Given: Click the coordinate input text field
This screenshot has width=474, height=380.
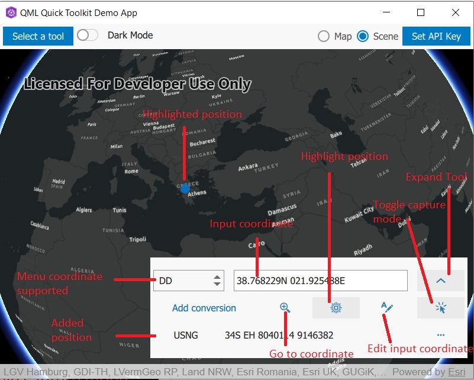Looking at the screenshot, I should click(x=320, y=281).
